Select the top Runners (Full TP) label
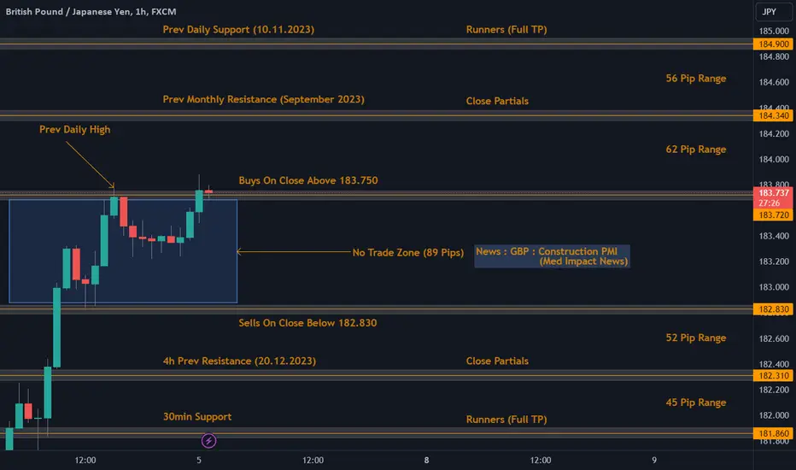This screenshot has height=470, width=796. point(506,29)
